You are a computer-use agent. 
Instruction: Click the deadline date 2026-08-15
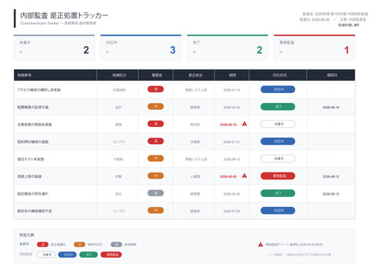pyautogui.click(x=231, y=159)
